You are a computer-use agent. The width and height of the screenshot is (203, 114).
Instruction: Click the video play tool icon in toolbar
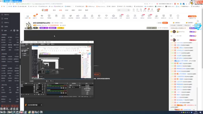[149, 16]
